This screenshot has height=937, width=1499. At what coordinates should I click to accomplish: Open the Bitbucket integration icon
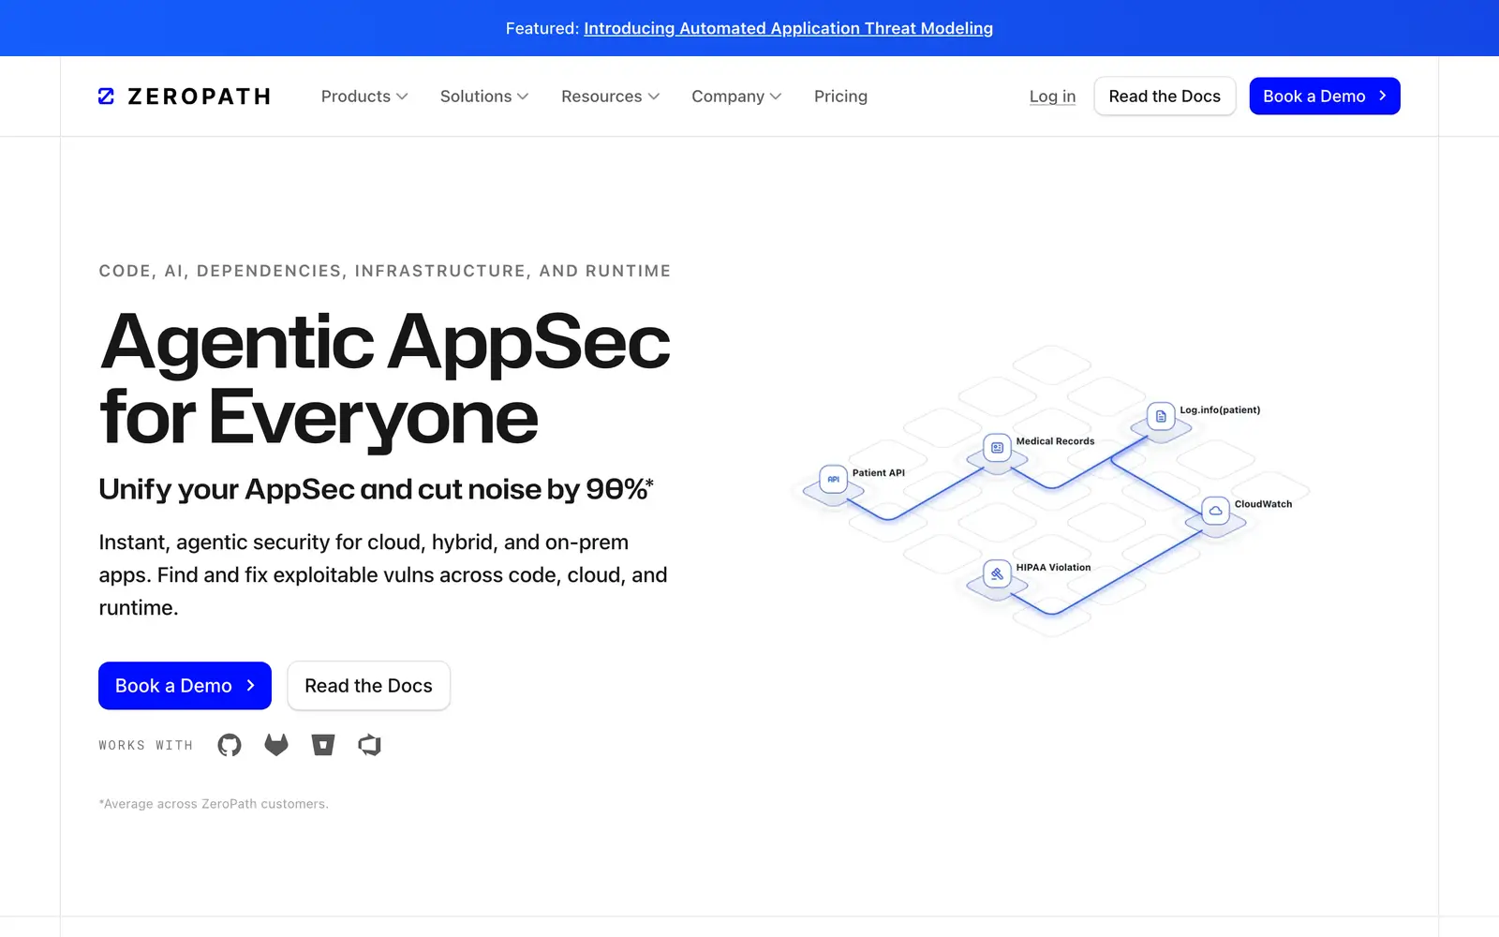[x=323, y=745]
